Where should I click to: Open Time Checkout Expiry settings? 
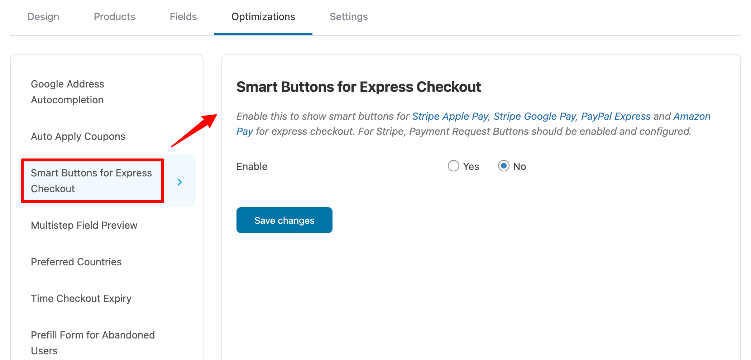81,298
